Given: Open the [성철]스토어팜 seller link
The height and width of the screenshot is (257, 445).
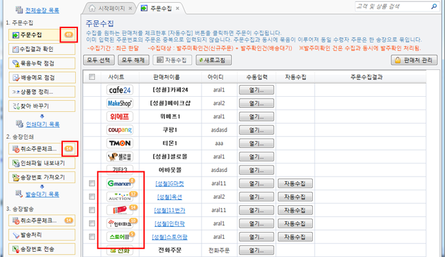Looking at the screenshot, I should pos(169,237).
